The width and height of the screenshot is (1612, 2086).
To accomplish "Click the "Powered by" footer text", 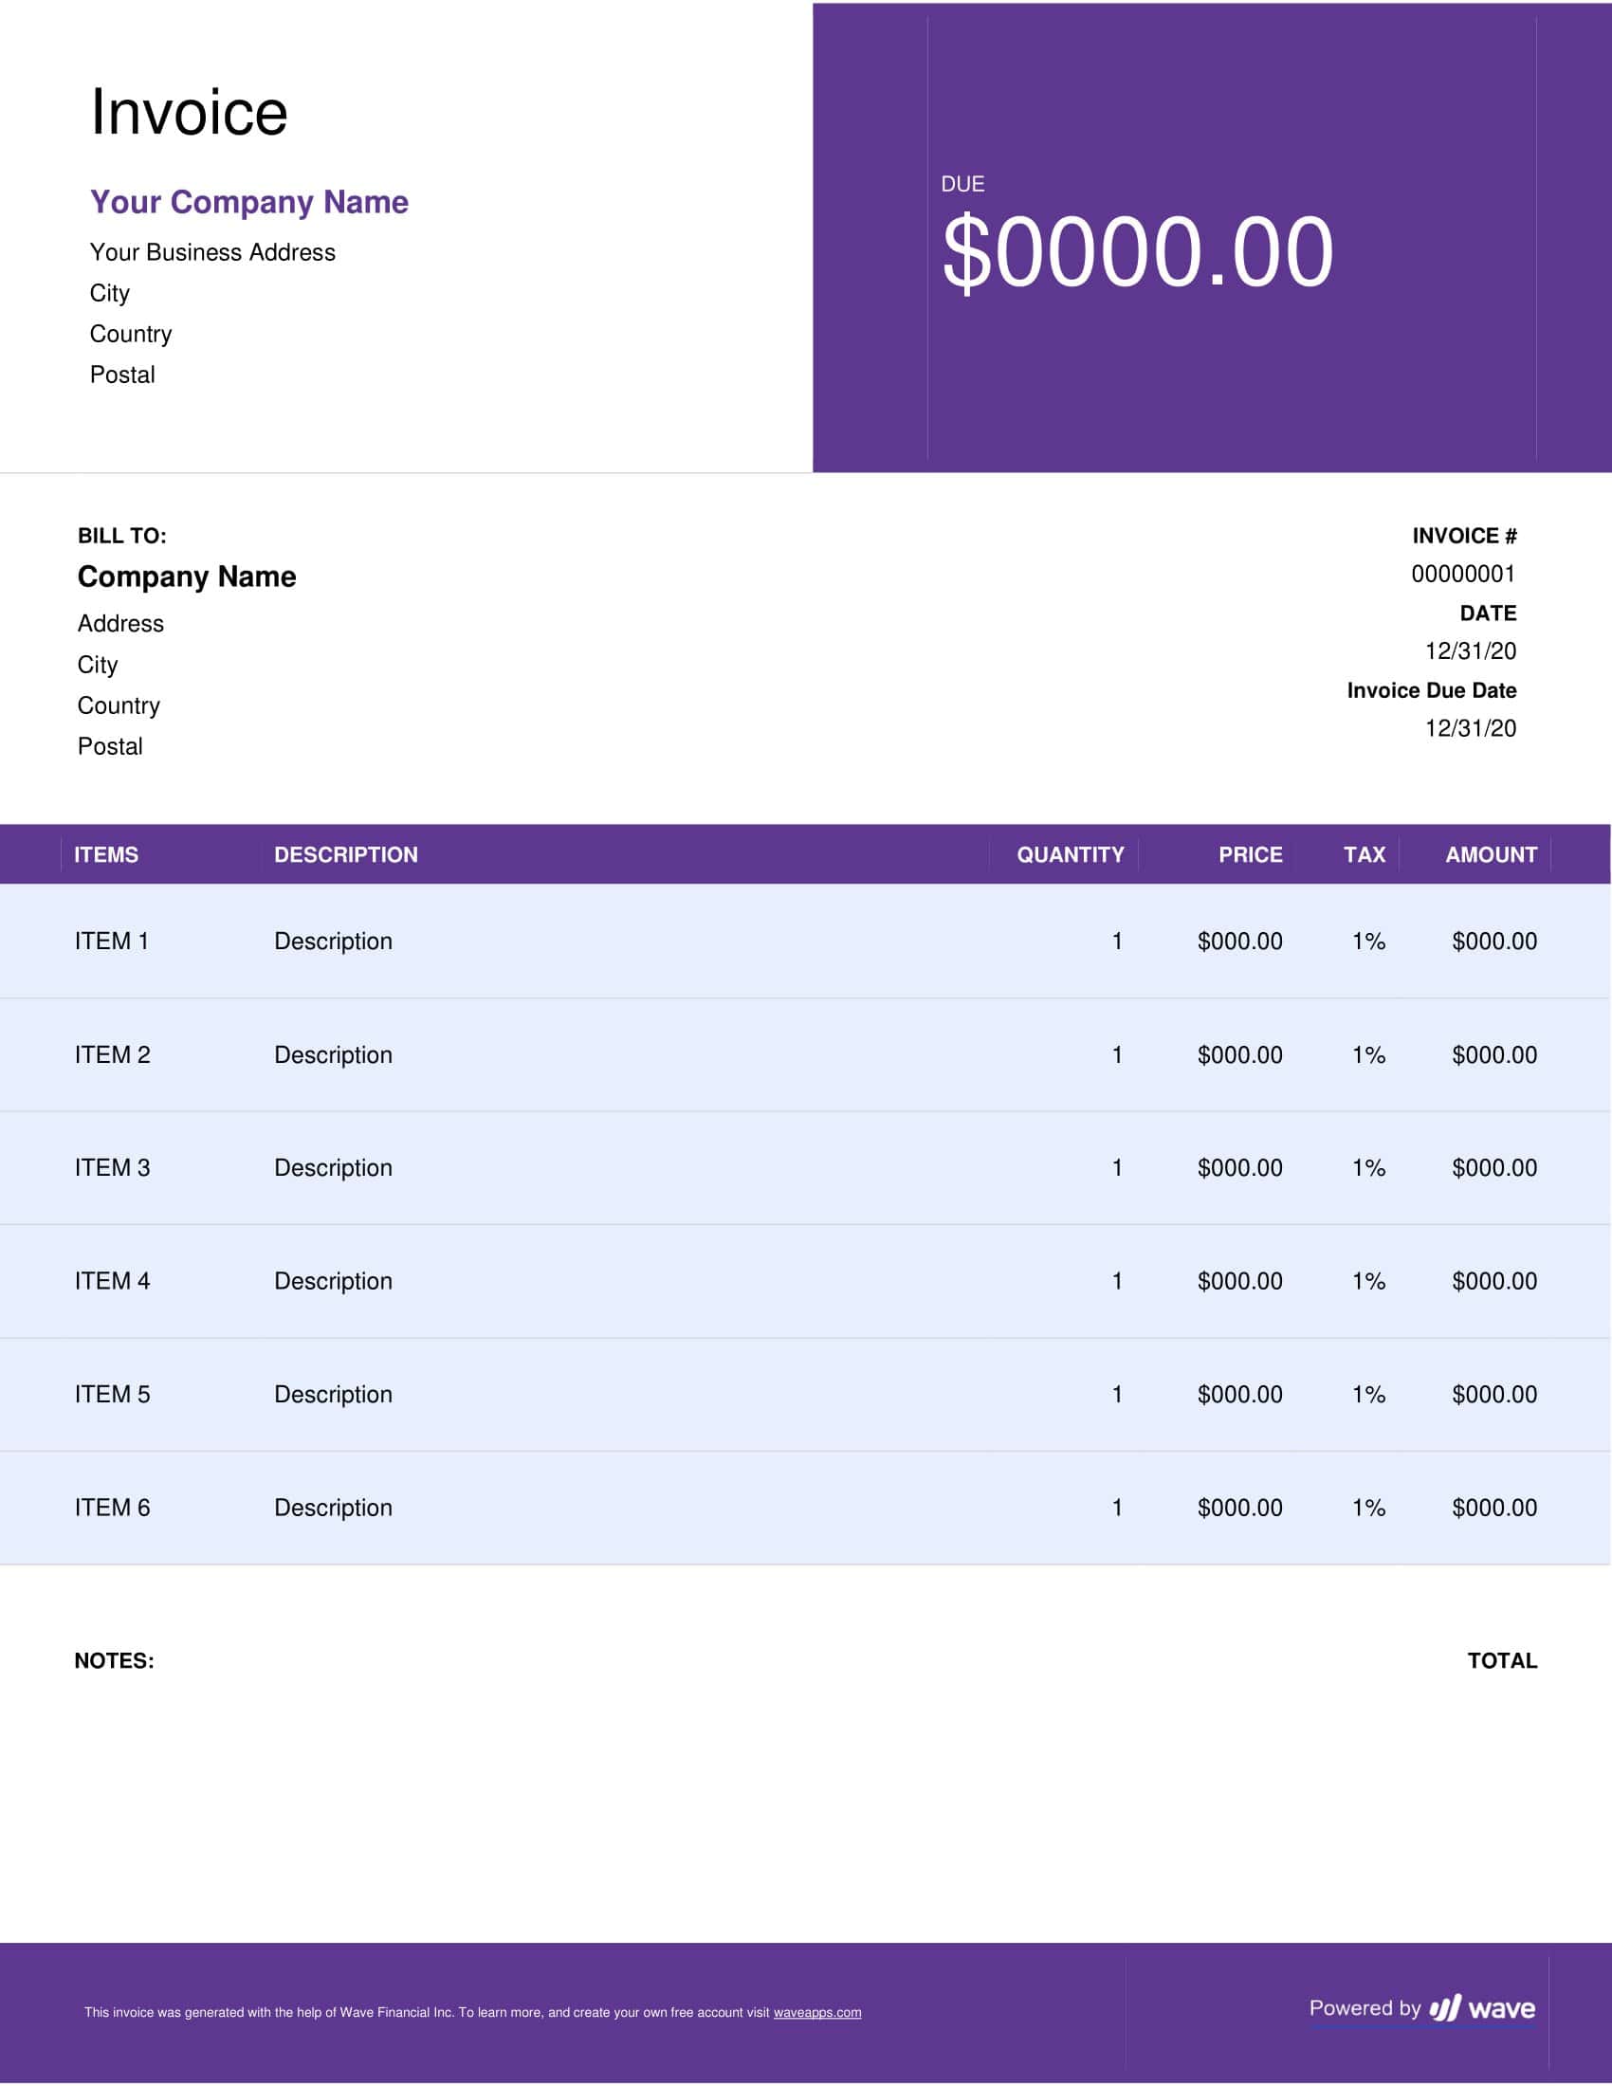I will pos(1365,2007).
